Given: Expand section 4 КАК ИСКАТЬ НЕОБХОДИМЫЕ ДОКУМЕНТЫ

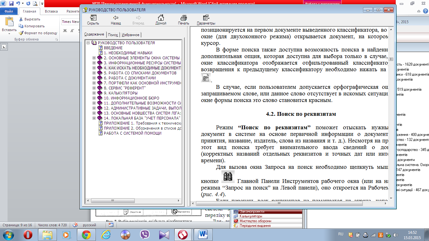Looking at the screenshot, I should 94,68.
